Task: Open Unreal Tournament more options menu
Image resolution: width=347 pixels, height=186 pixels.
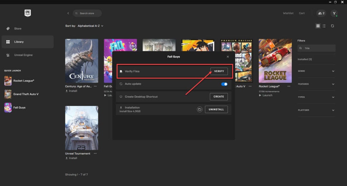Action: (95, 153)
